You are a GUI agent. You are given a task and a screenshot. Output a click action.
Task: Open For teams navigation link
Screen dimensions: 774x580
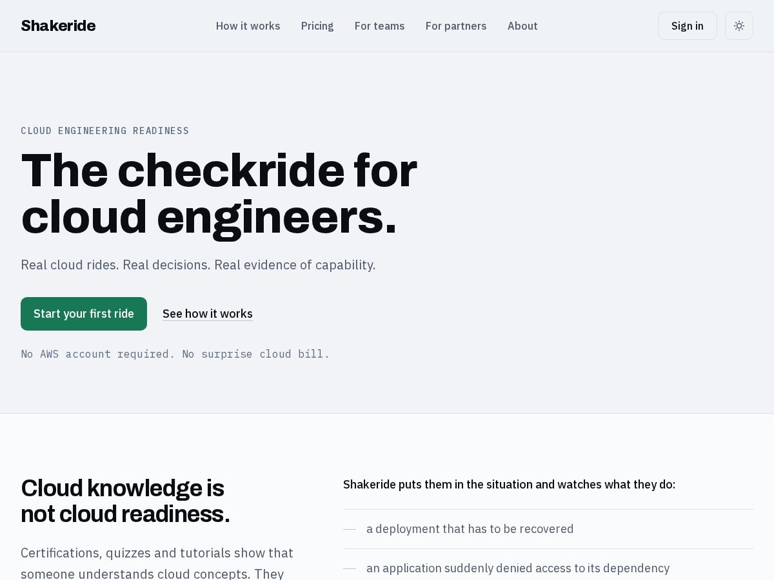coord(380,26)
